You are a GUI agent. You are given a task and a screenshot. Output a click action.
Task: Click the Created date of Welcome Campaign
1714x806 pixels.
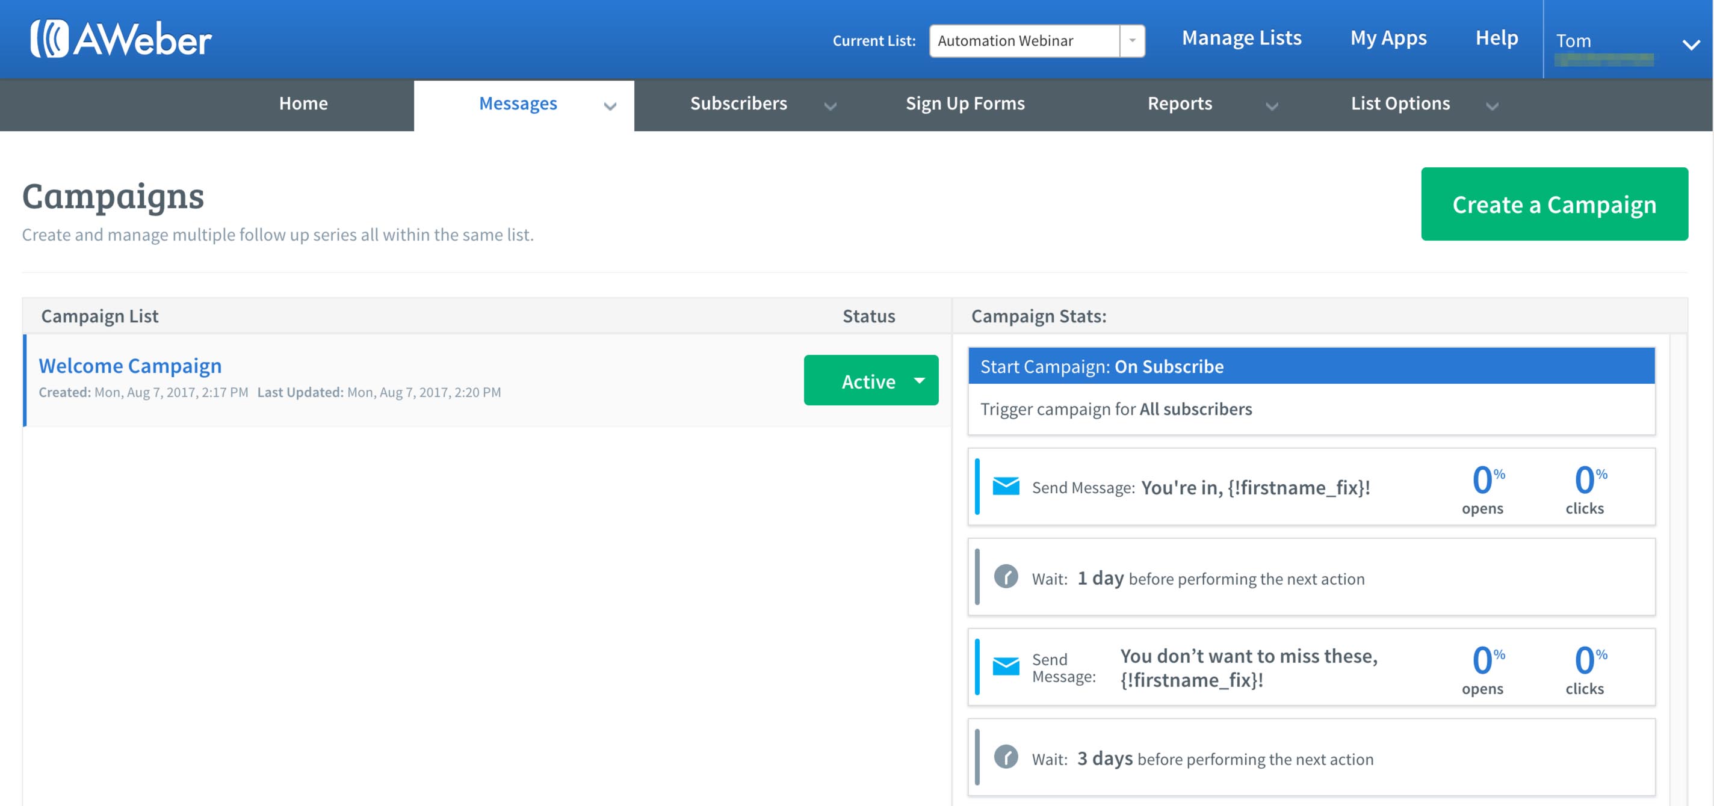144,392
